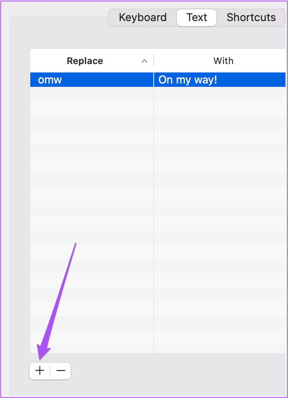The image size is (288, 398).
Task: Click empty With cell under "On my way!"
Action: tap(219, 94)
